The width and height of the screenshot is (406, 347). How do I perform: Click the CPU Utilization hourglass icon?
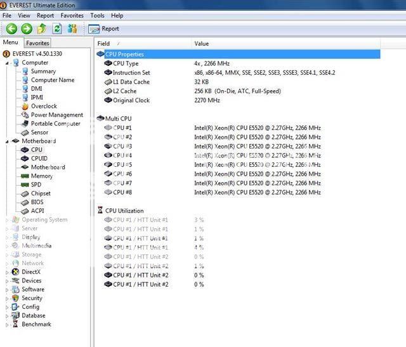(x=100, y=210)
